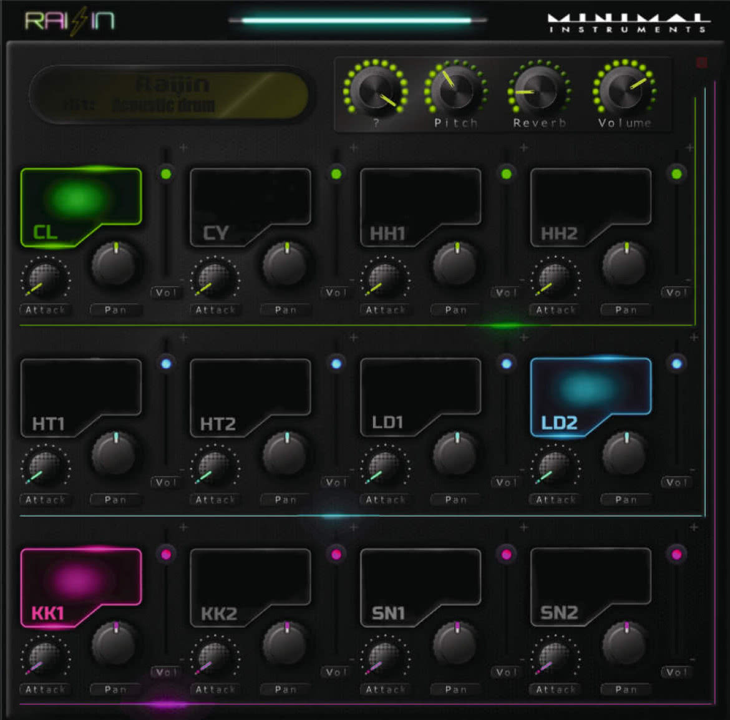Click the master Reverb knob
Screen dimensions: 730x720
539,89
